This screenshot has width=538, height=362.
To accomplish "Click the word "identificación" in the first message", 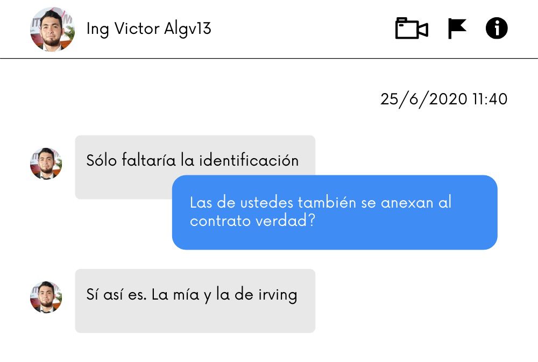I will tap(249, 160).
